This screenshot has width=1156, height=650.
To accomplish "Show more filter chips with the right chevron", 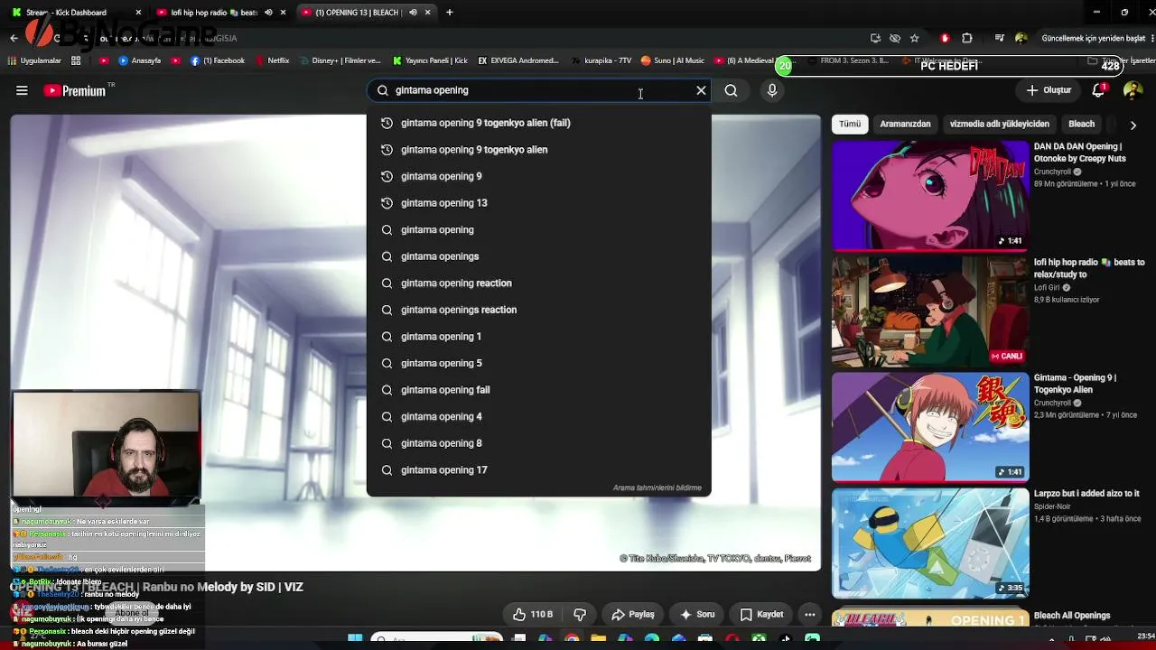I will tap(1133, 125).
